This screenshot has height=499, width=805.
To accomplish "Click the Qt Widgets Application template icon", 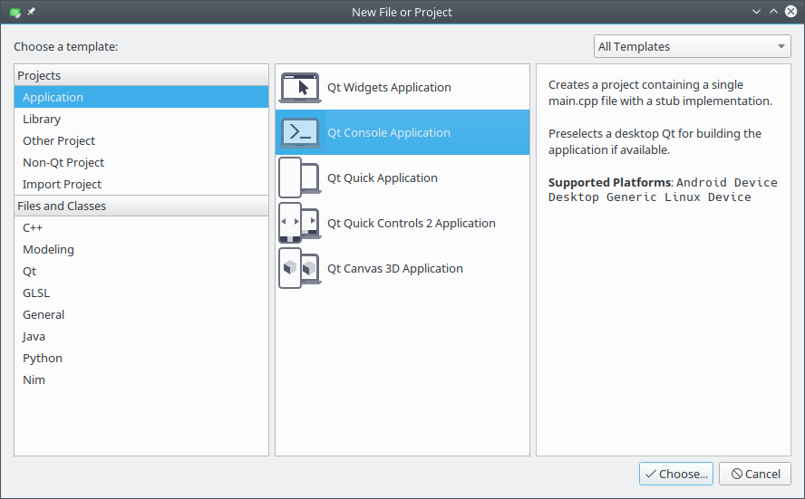I will point(300,87).
